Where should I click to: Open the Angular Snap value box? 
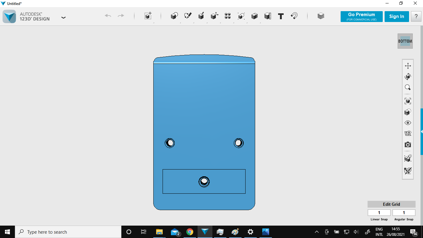coord(404,213)
